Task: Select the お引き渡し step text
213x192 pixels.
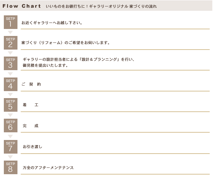Action: pos(32,147)
